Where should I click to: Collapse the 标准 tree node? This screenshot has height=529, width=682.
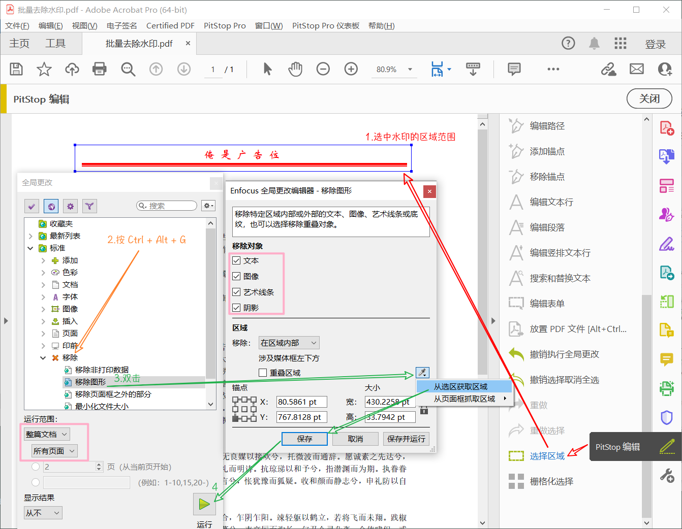[x=30, y=248]
